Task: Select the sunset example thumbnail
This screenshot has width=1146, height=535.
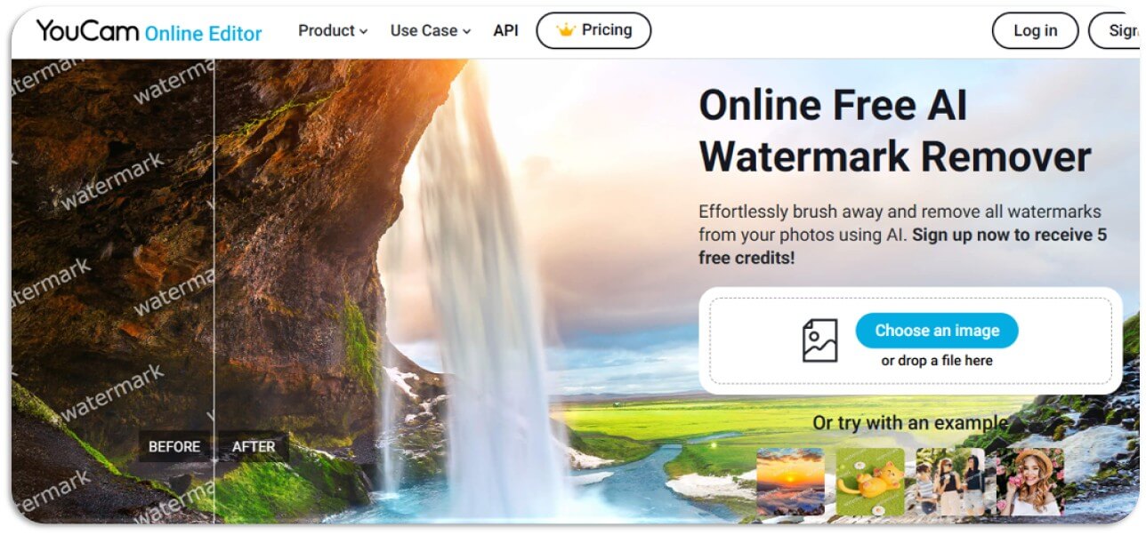Action: [790, 481]
